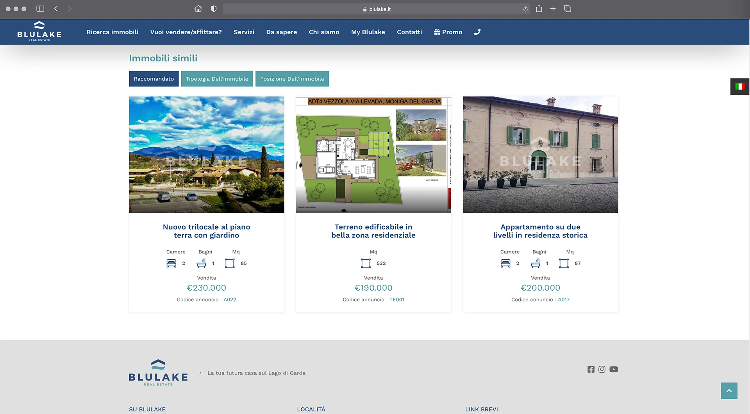
Task: Open the Servizi menu item
Action: [244, 32]
